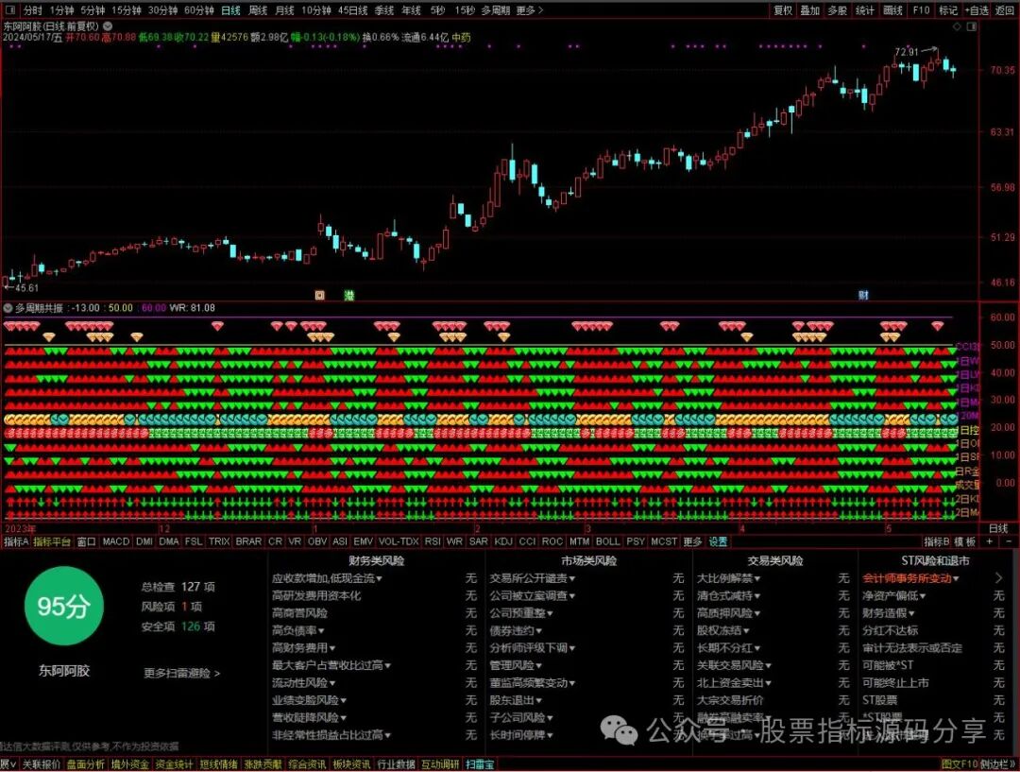Select the 日线 daily period tab
The width and height of the screenshot is (1020, 772).
(231, 10)
